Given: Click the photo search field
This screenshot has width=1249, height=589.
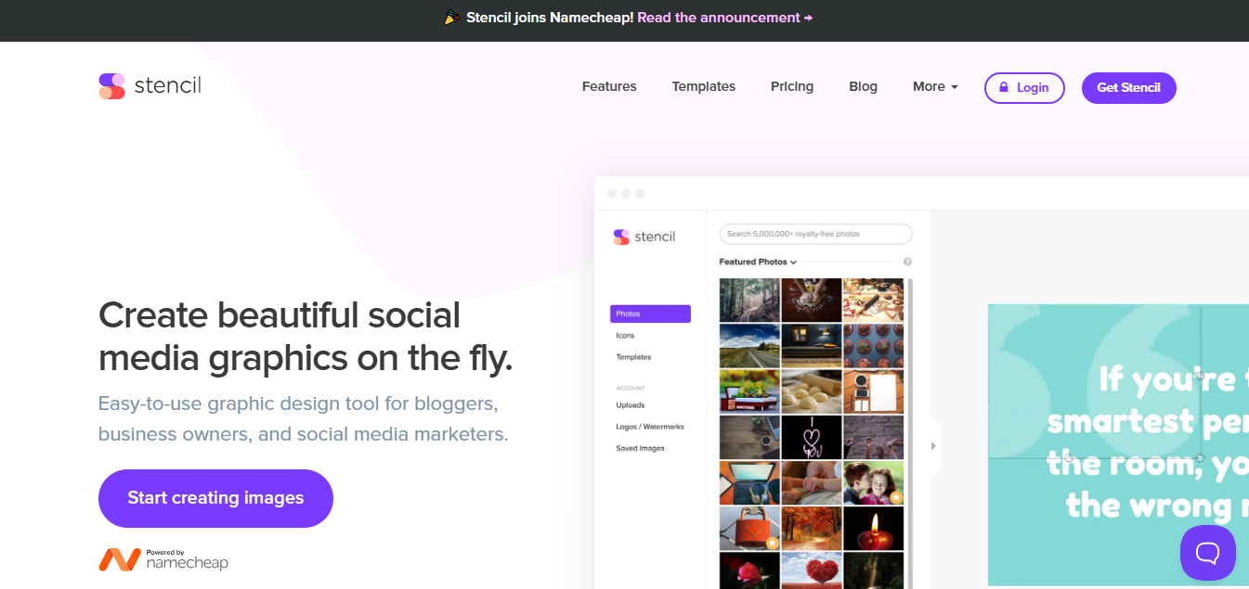Looking at the screenshot, I should click(816, 234).
